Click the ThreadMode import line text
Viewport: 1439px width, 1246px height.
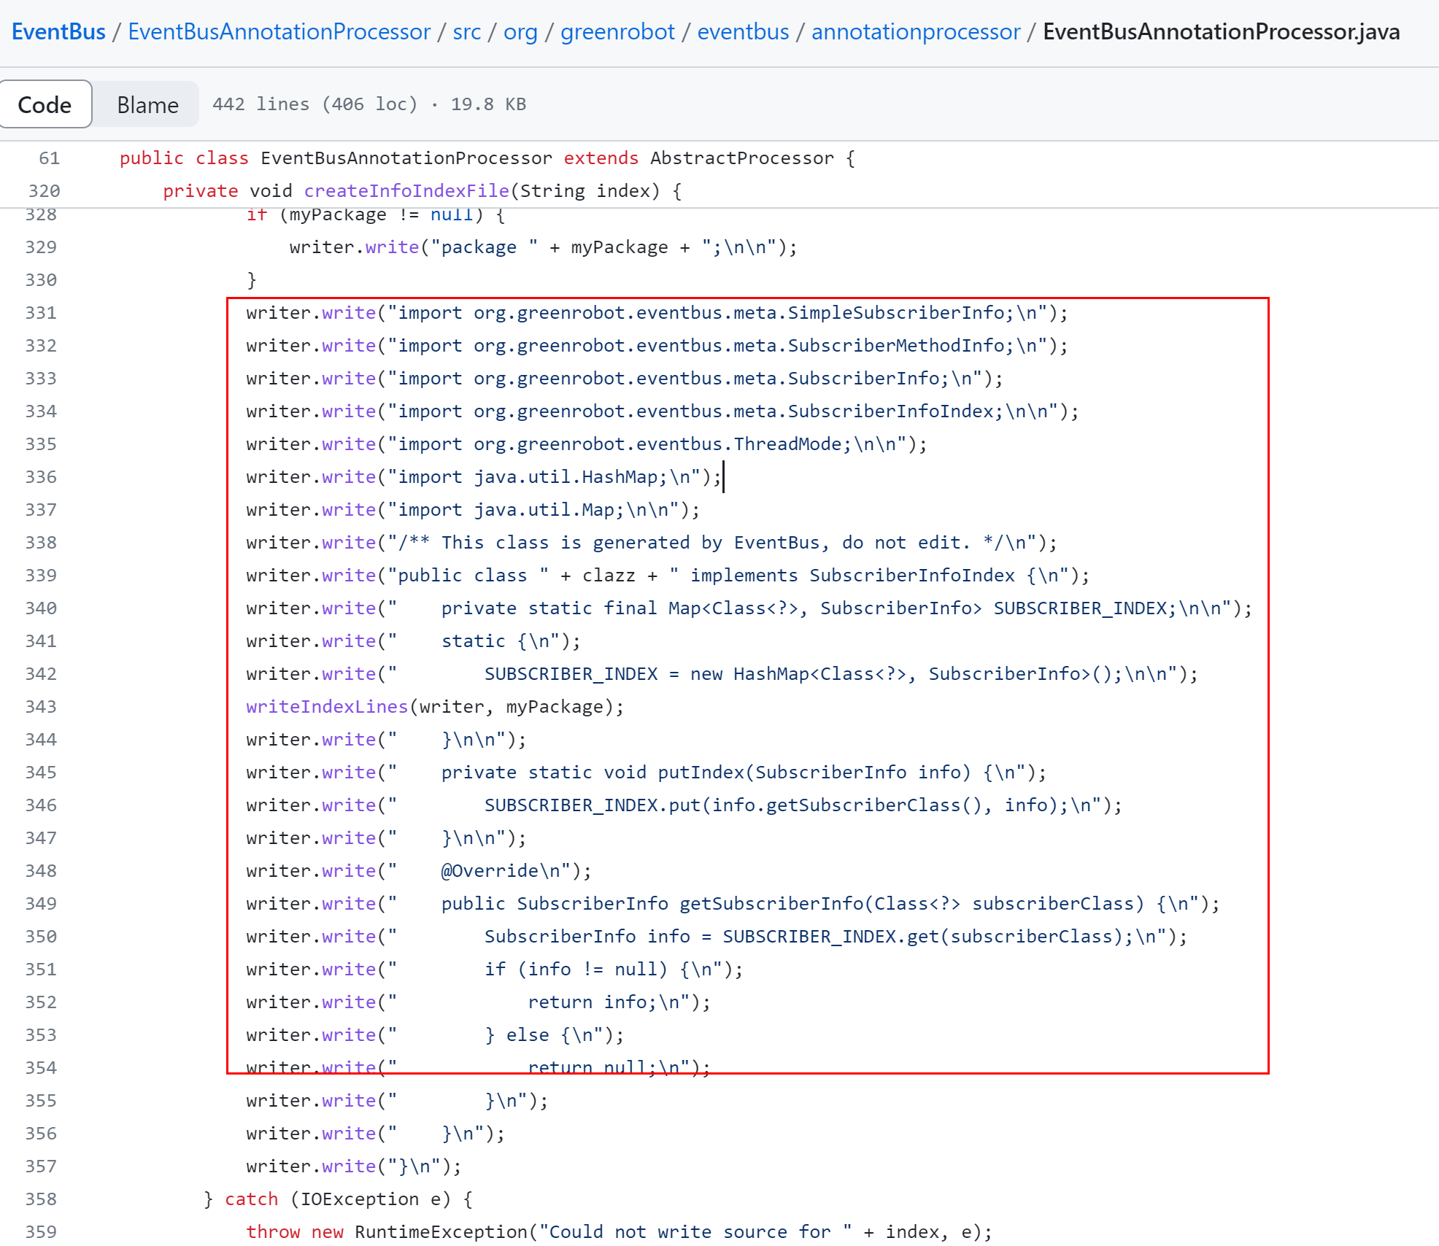point(586,444)
